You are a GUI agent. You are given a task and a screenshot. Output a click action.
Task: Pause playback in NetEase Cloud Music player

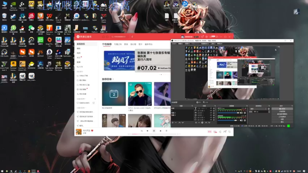pos(154,131)
